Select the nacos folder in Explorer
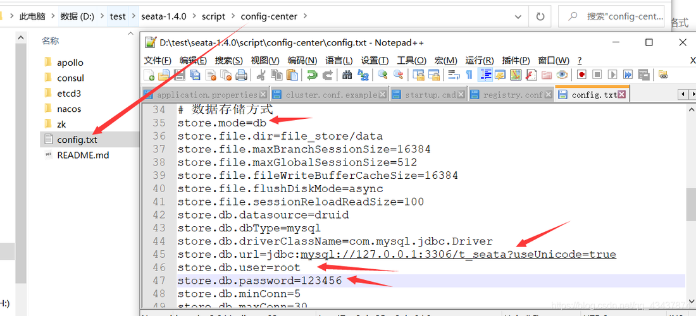The image size is (696, 316). pyautogui.click(x=69, y=109)
